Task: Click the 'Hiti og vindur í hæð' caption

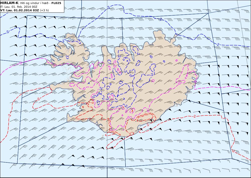Action: (x=34, y=3)
